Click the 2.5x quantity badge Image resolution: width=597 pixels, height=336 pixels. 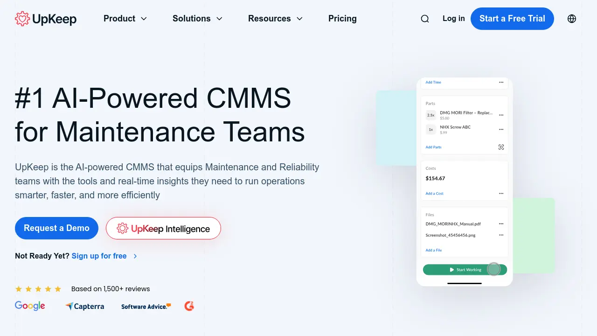[x=431, y=115]
